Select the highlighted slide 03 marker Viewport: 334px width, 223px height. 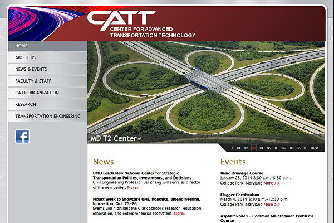254,148
